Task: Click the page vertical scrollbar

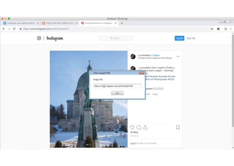Action: [x=233, y=80]
